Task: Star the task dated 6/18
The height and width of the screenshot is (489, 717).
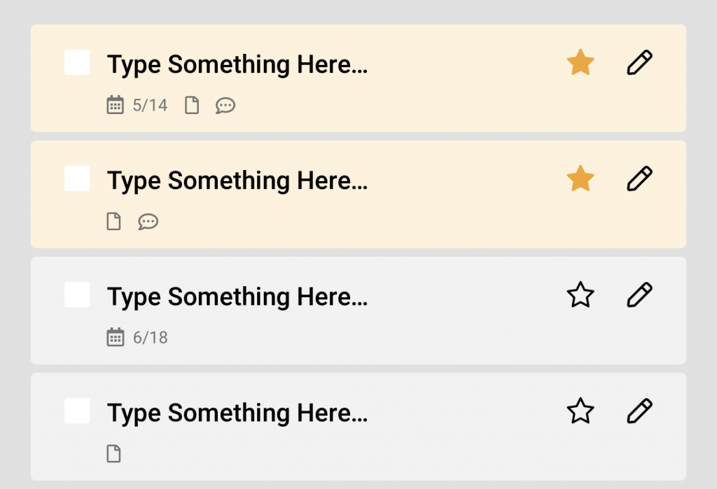Action: click(580, 295)
